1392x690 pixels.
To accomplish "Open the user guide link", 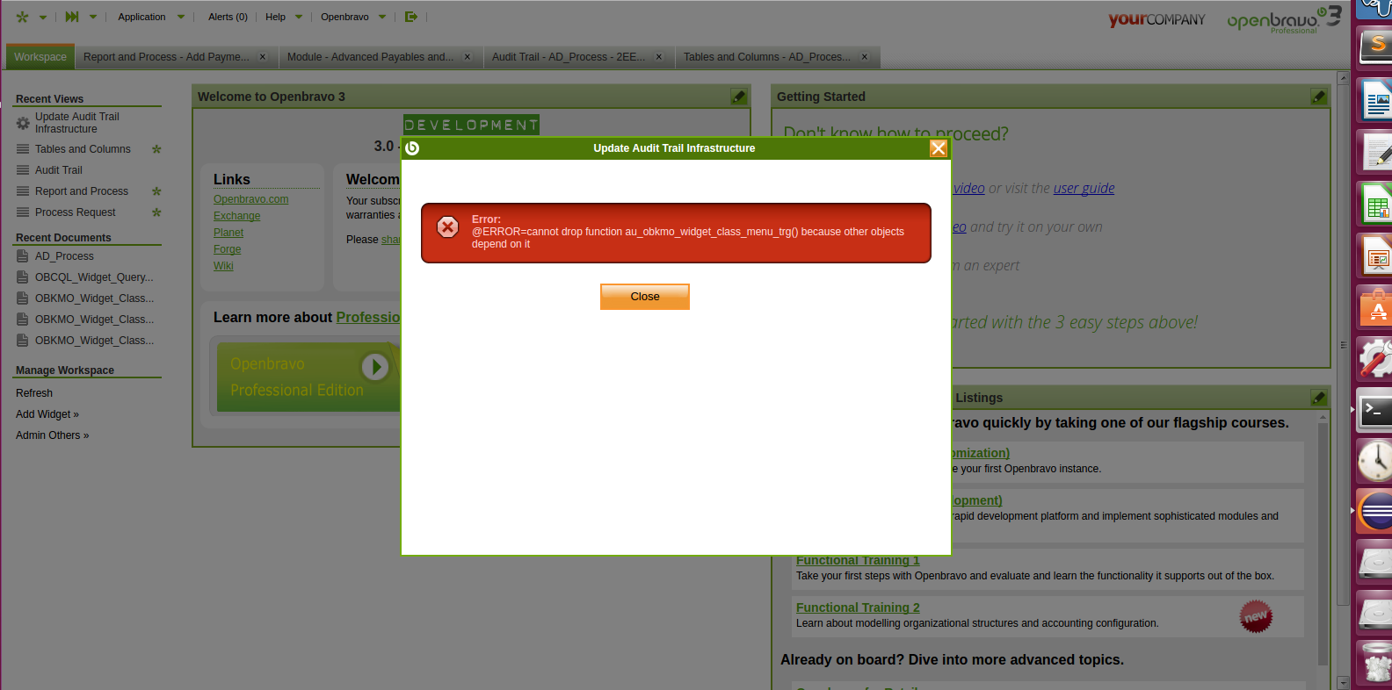I will click(x=1084, y=188).
